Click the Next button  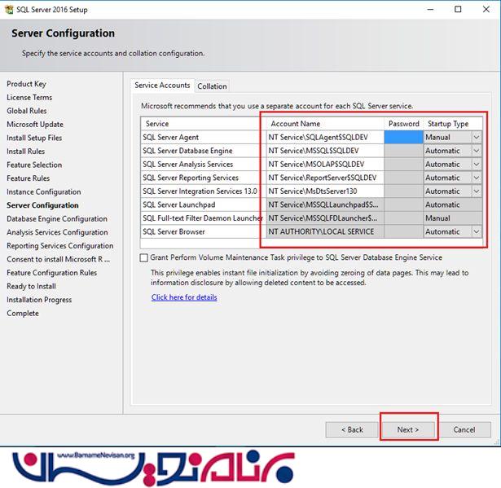[407, 429]
